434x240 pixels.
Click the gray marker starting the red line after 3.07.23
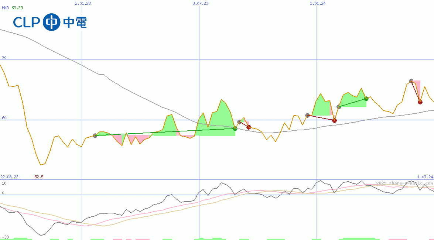[239, 122]
